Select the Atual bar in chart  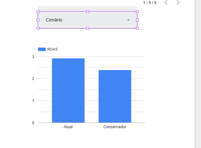(68, 90)
